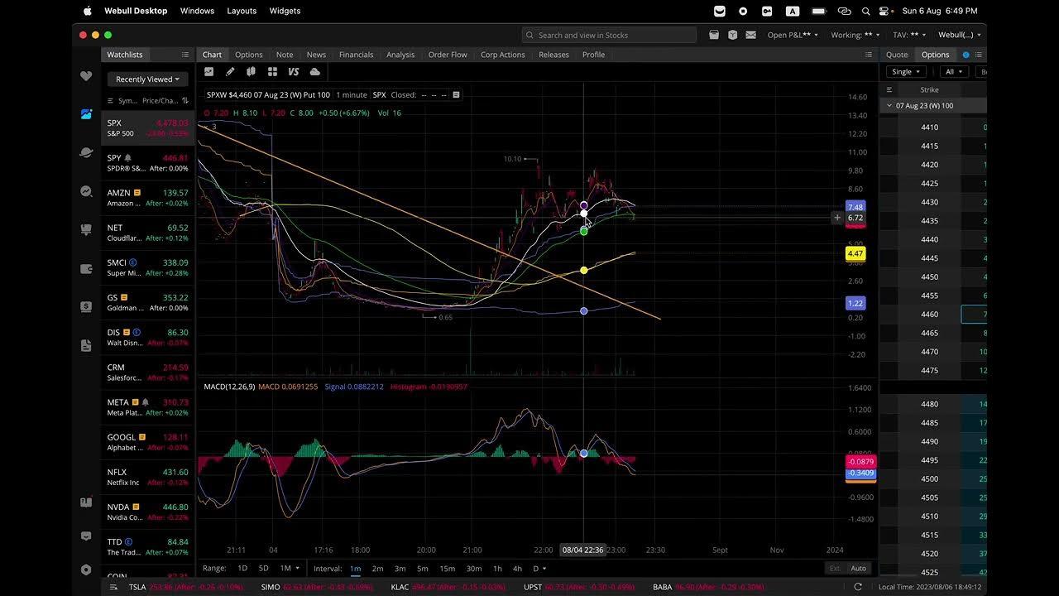Open the TAV dropdown
Screen dimensions: 1059x596
click(x=910, y=35)
